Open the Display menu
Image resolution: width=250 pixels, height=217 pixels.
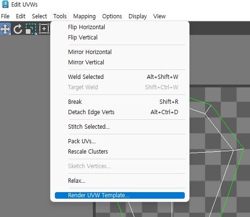point(137,16)
